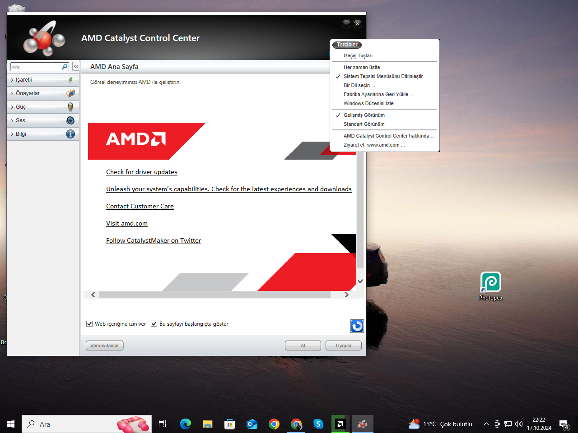Open Outlook from the taskbar
578x433 pixels.
coord(252,424)
